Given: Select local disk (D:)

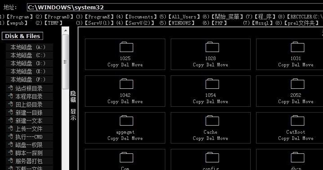Looking at the screenshot, I should (x=30, y=63).
